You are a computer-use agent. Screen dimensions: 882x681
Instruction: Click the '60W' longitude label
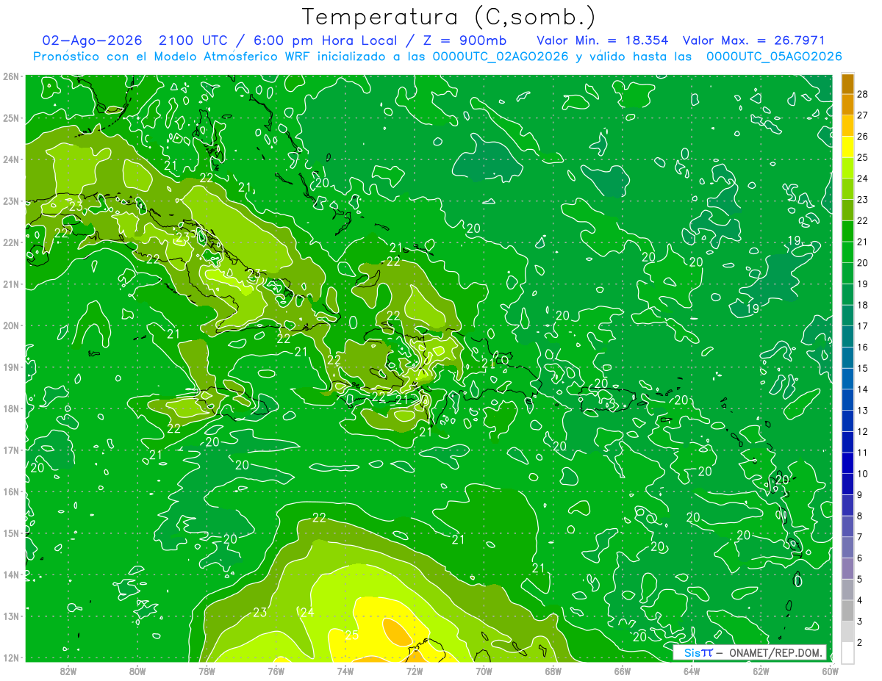point(830,671)
